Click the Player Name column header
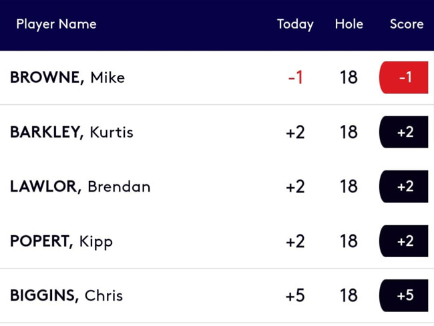 [x=56, y=24]
